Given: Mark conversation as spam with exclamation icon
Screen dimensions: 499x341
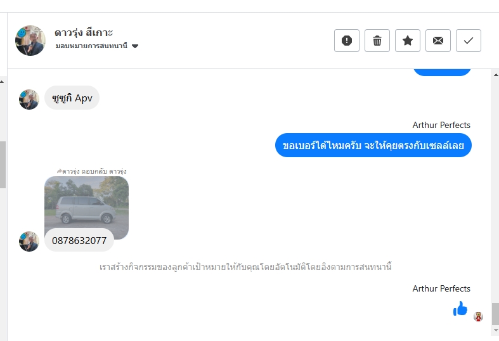Looking at the screenshot, I should [x=347, y=41].
